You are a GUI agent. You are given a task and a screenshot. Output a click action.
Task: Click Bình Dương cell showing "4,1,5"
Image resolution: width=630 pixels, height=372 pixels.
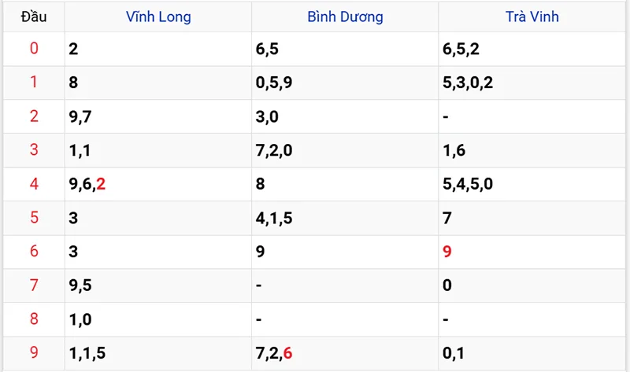(x=274, y=218)
